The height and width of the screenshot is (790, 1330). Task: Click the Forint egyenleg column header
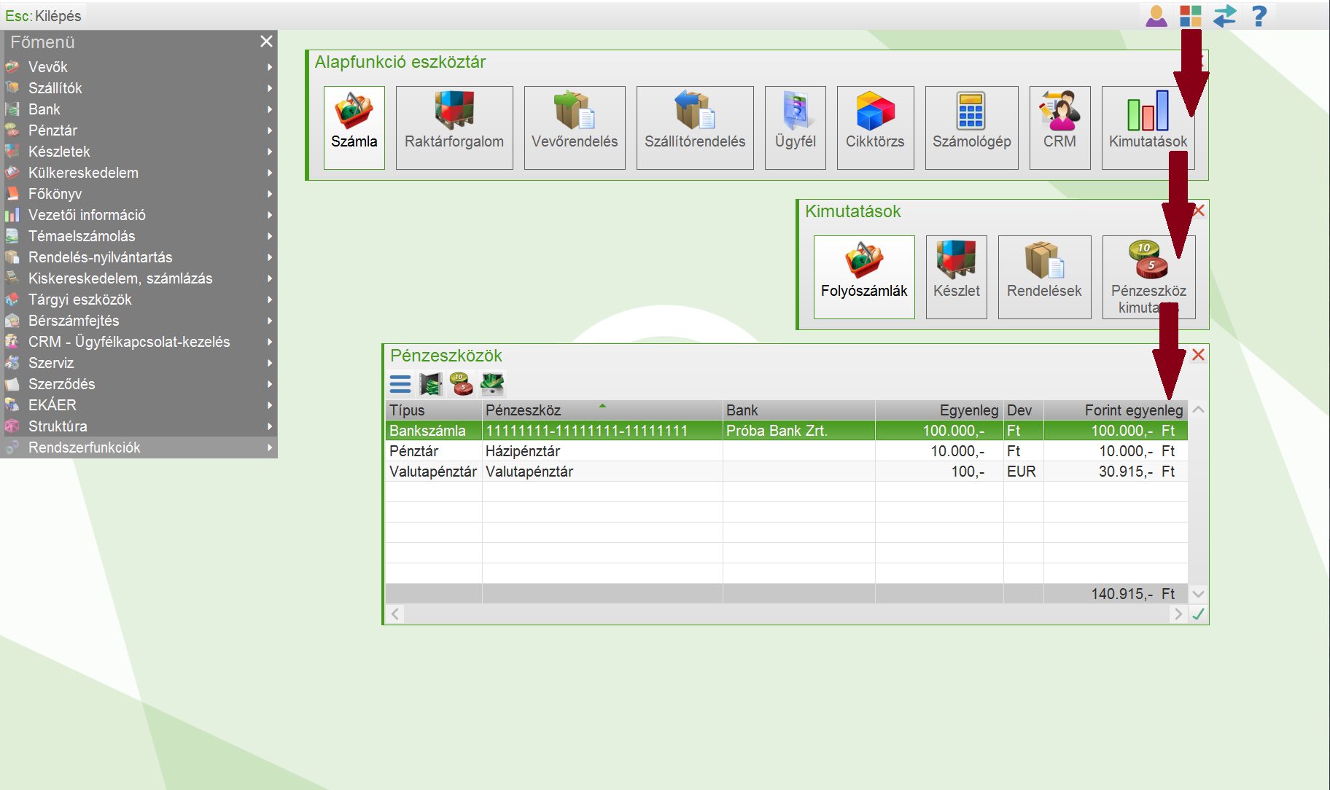[x=1116, y=410]
